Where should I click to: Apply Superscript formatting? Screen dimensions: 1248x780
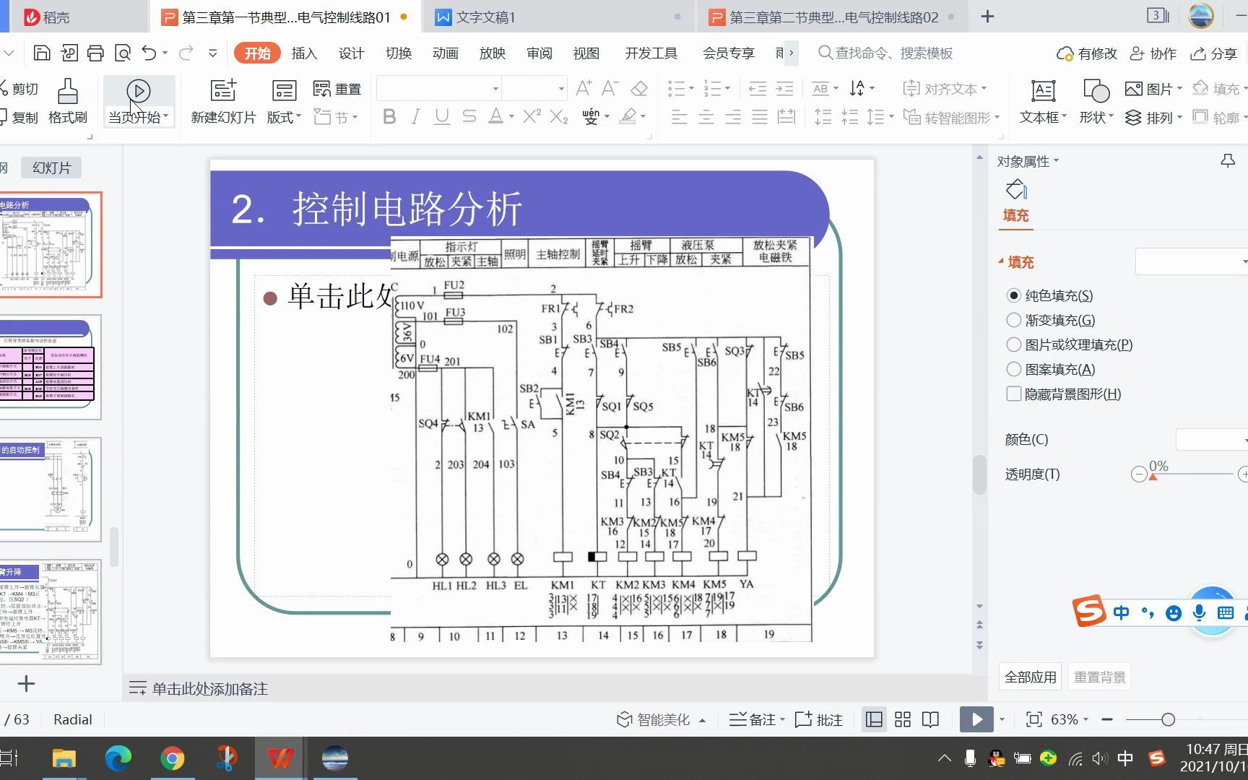coord(532,116)
